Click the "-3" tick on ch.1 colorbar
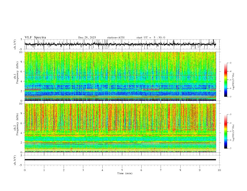 click(x=230, y=63)
